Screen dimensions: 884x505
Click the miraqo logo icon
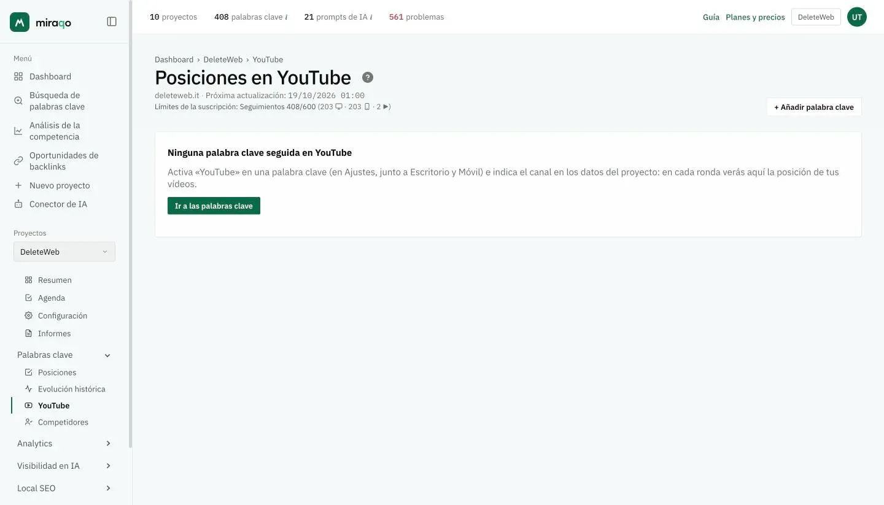click(20, 22)
